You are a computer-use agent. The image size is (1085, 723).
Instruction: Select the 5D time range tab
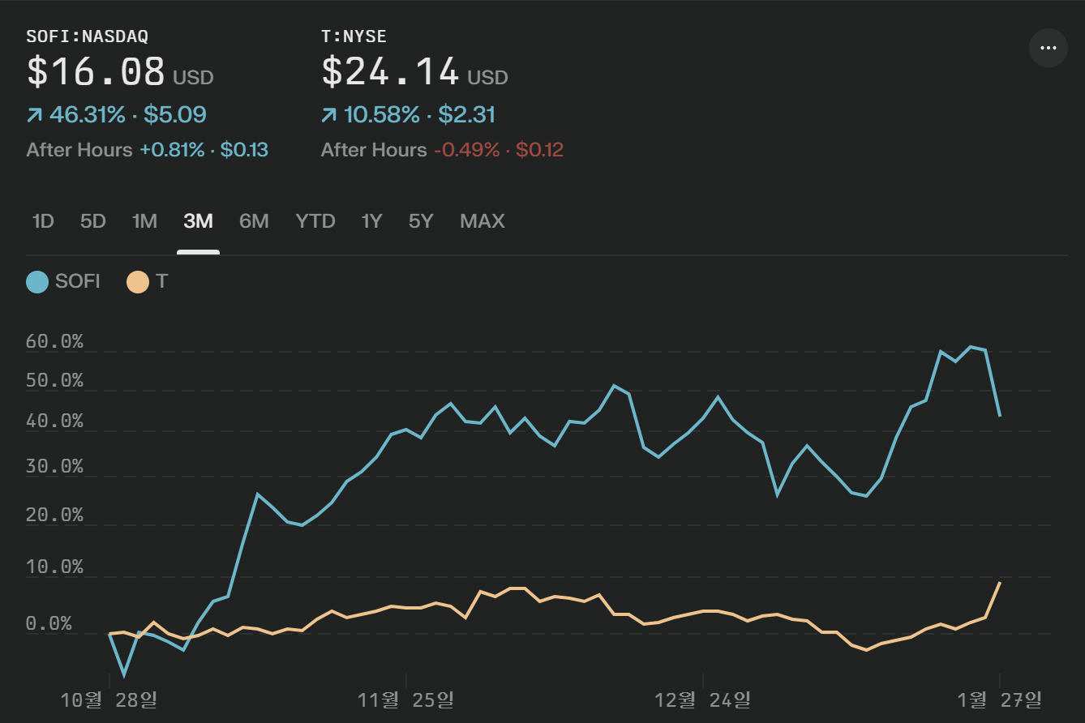93,221
